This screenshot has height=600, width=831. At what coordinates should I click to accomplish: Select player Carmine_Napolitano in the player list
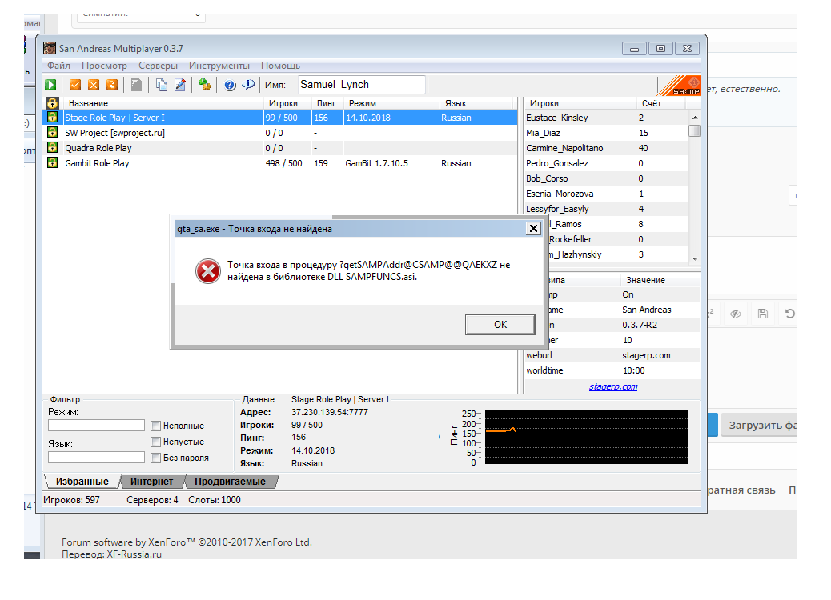[x=606, y=148]
